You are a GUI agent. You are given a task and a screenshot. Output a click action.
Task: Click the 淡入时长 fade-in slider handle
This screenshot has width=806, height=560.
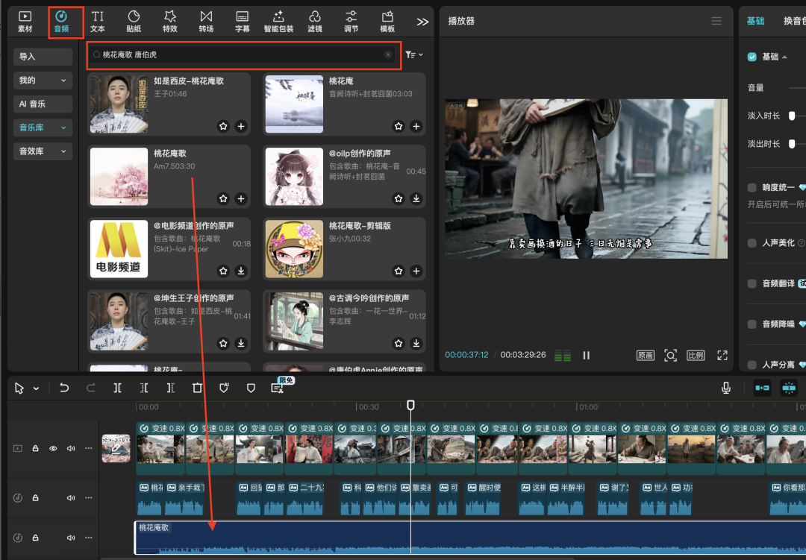(x=792, y=116)
